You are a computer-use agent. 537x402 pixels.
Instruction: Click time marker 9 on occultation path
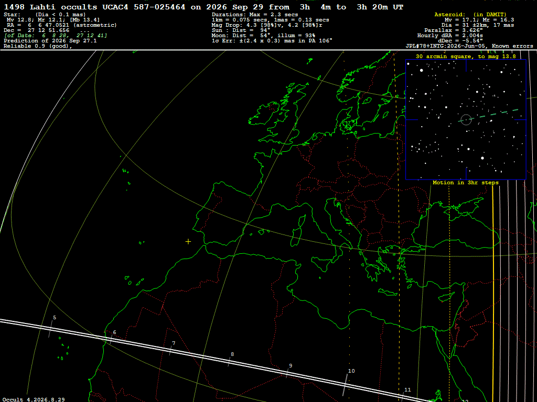(291, 366)
